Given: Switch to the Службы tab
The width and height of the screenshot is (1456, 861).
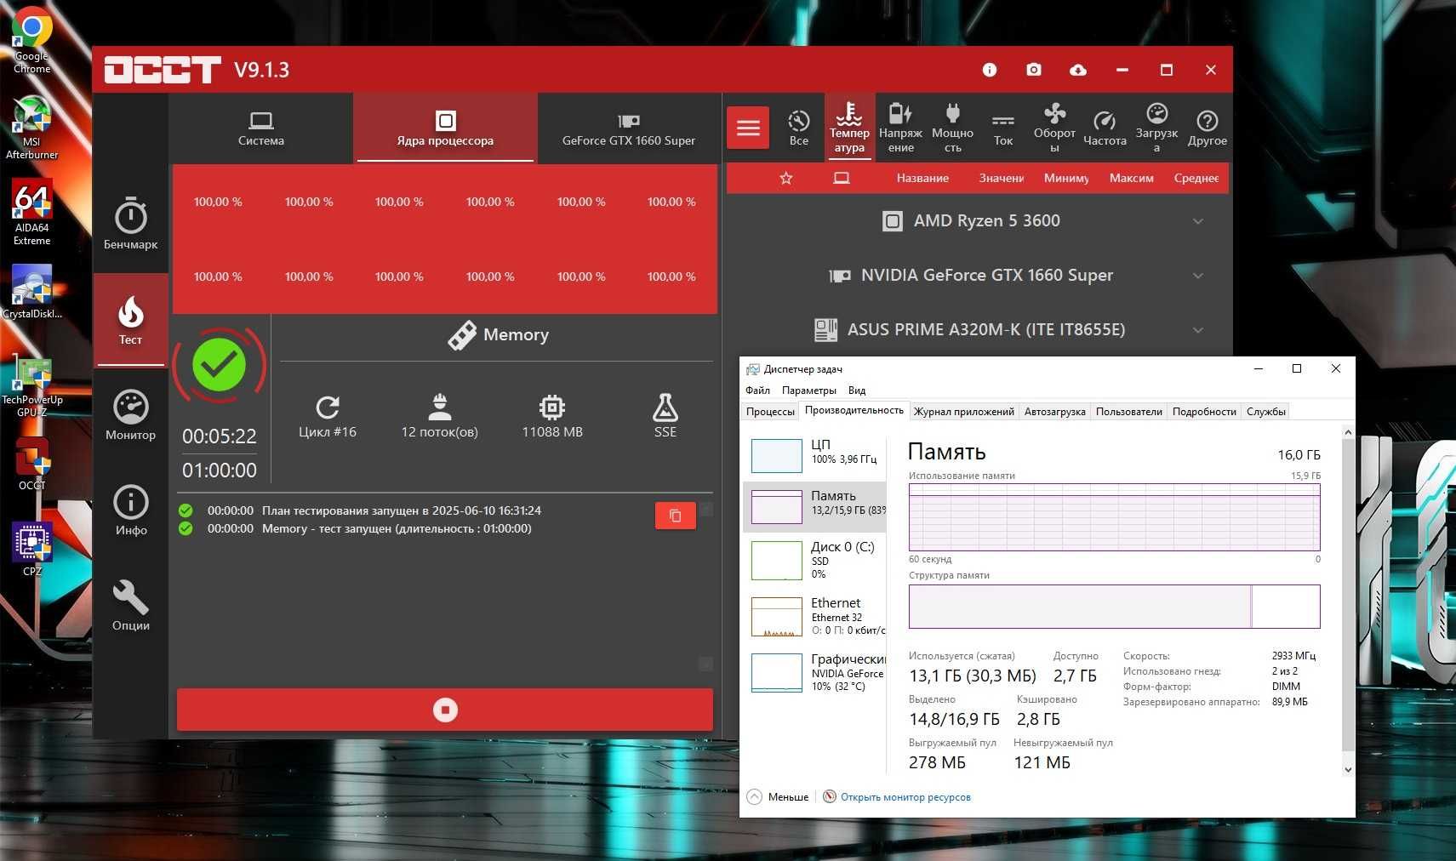Looking at the screenshot, I should [x=1265, y=412].
